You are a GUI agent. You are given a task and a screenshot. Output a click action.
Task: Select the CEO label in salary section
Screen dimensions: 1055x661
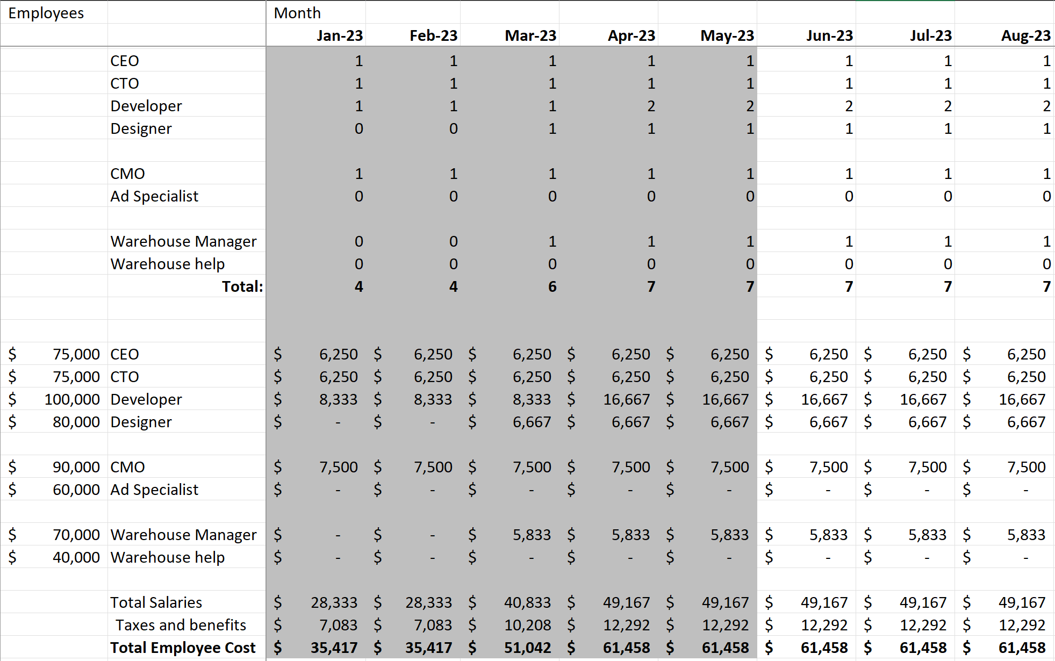pos(186,354)
